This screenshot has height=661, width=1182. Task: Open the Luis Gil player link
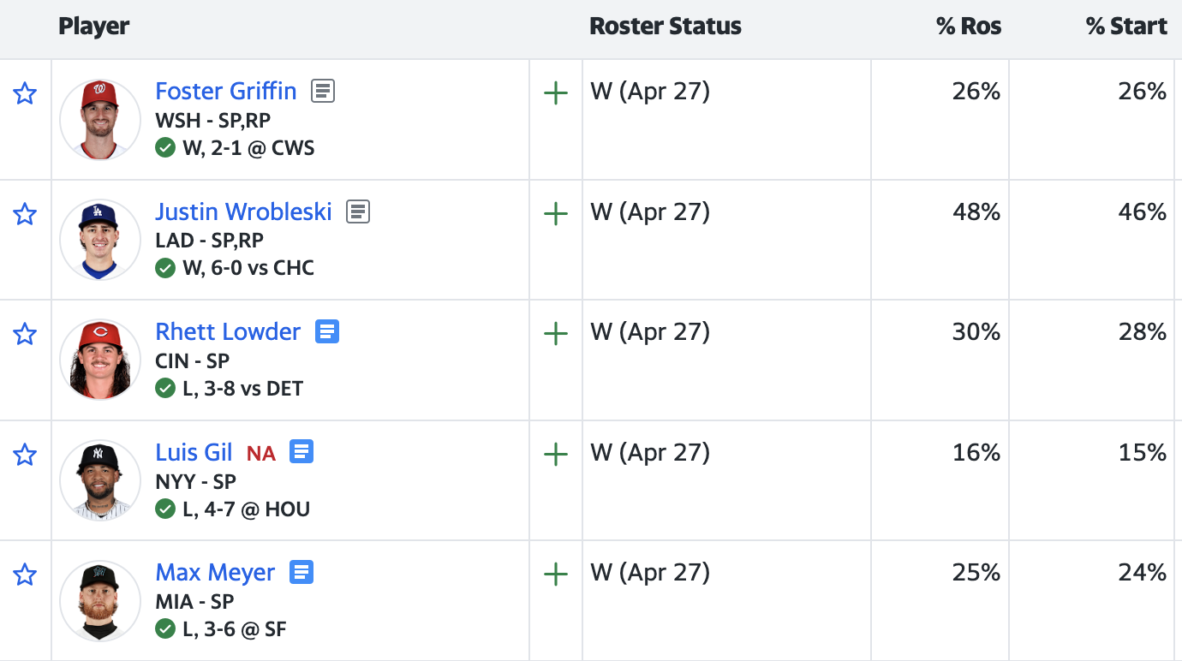194,452
